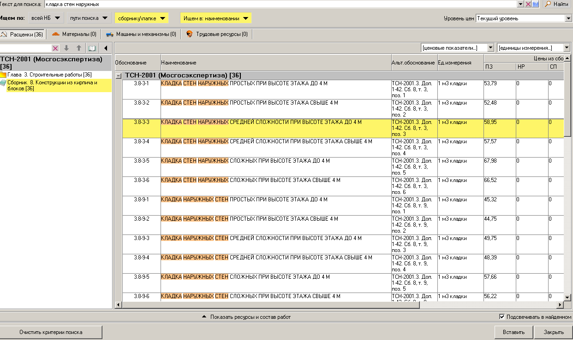Click the Закрыть button
The width and height of the screenshot is (573, 340).
[554, 332]
